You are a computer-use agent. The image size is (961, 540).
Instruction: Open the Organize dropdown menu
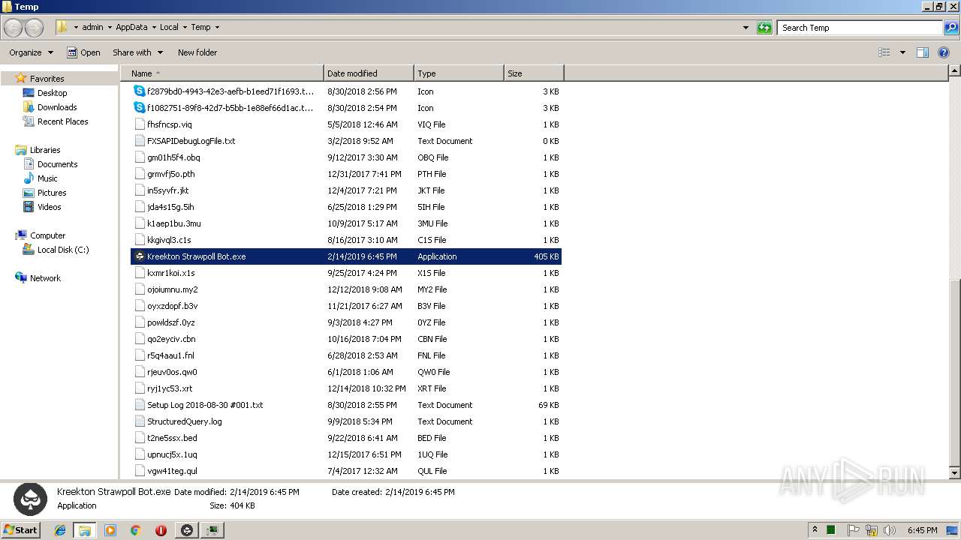coord(31,52)
